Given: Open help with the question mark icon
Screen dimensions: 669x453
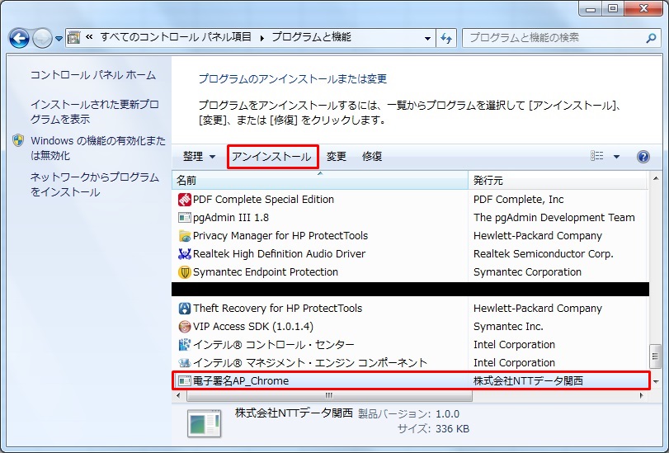Looking at the screenshot, I should 643,157.
